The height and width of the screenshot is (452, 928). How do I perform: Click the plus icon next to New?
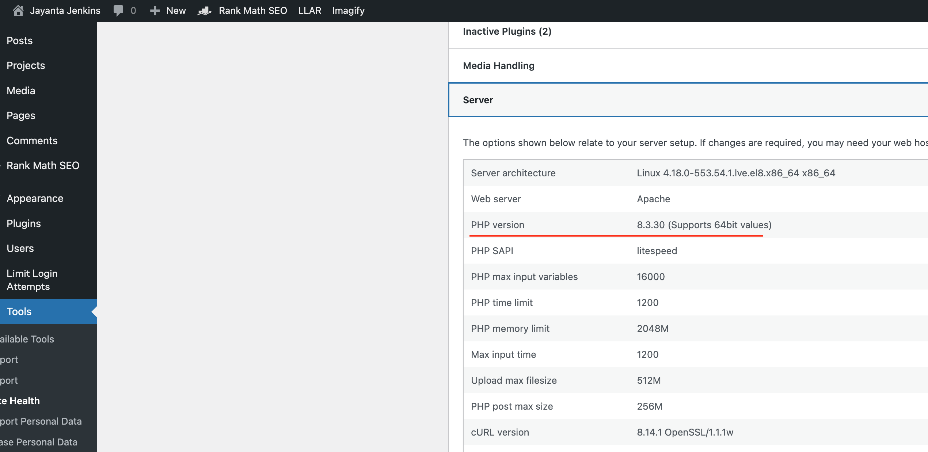[x=155, y=11]
